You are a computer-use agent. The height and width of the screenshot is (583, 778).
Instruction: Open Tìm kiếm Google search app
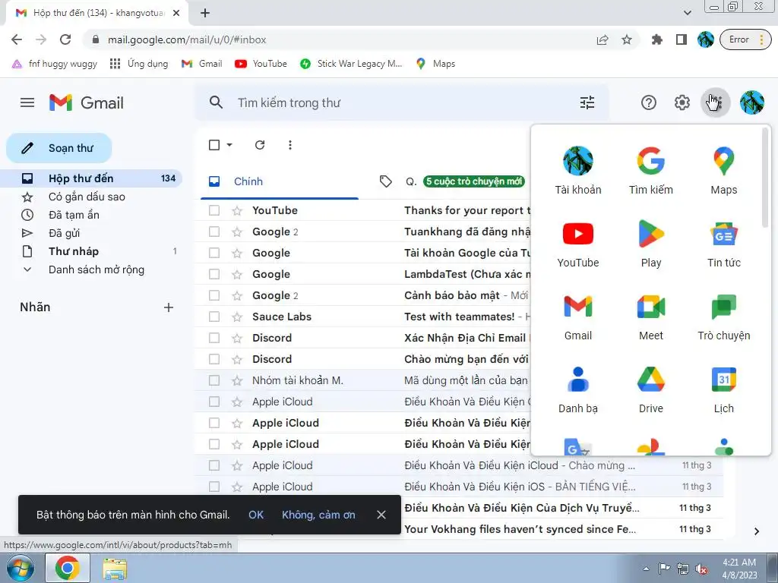[651, 171]
